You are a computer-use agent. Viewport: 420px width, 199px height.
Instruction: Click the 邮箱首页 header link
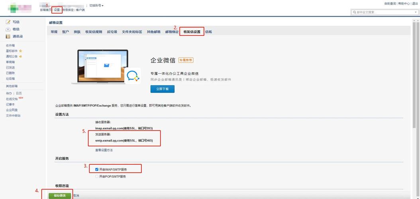46,10
